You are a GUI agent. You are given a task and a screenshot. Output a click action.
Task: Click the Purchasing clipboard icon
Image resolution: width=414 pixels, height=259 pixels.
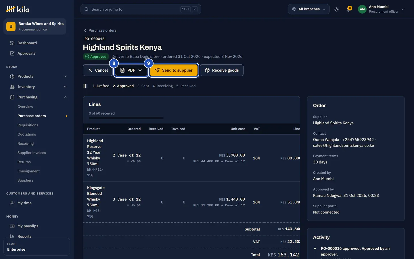pyautogui.click(x=12, y=97)
